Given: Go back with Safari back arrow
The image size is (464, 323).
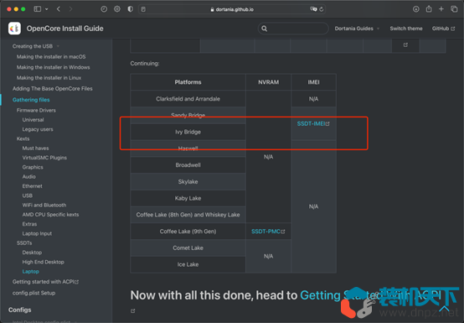Looking at the screenshot, I should 59,9.
